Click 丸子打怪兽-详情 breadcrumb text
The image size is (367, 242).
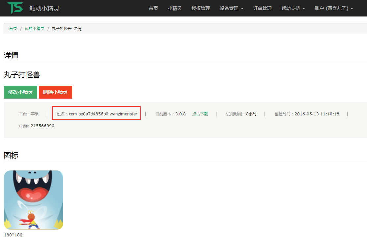(67, 29)
